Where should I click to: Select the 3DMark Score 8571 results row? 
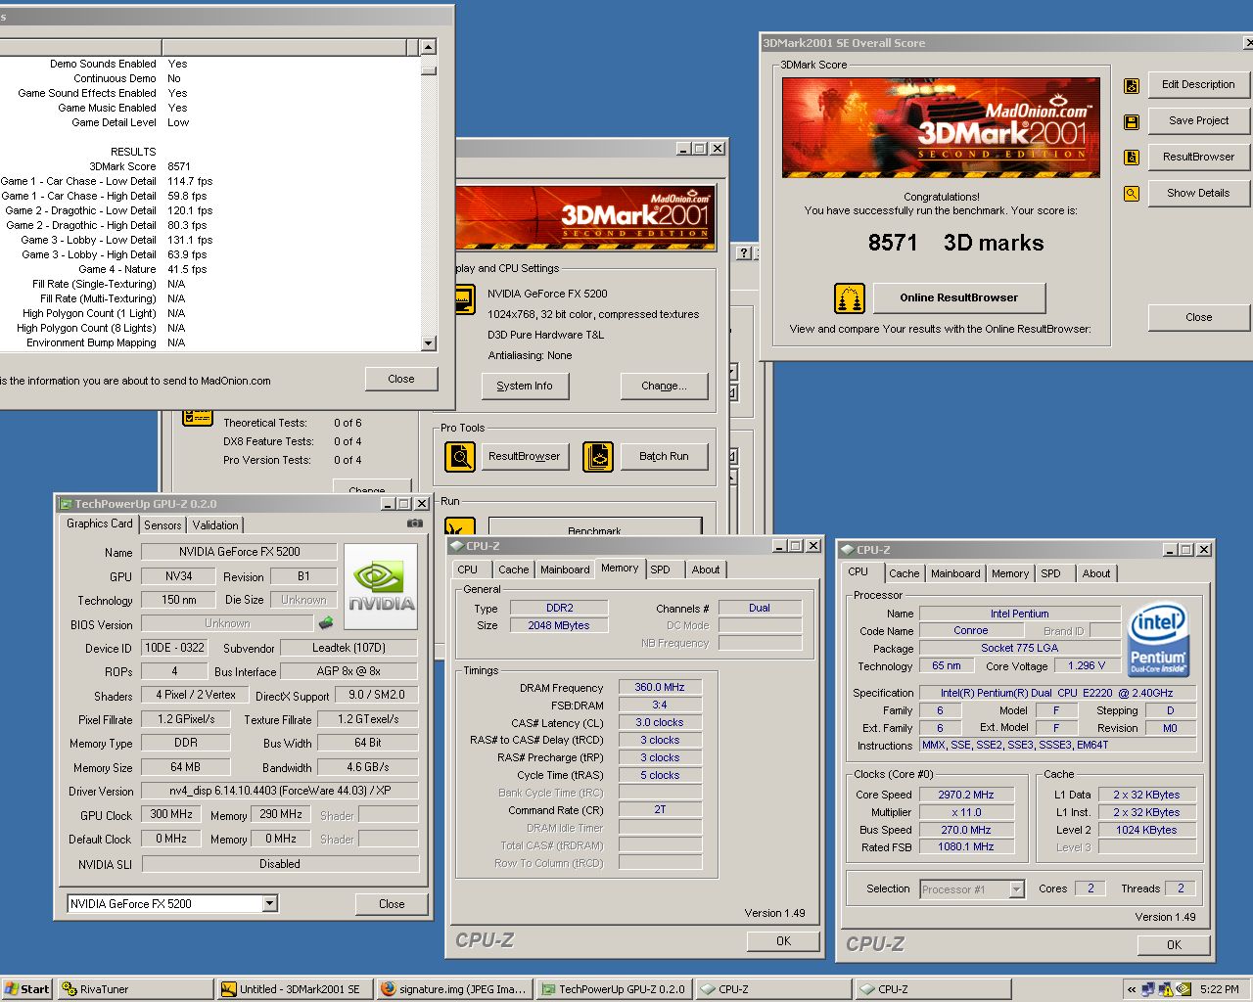pyautogui.click(x=210, y=166)
